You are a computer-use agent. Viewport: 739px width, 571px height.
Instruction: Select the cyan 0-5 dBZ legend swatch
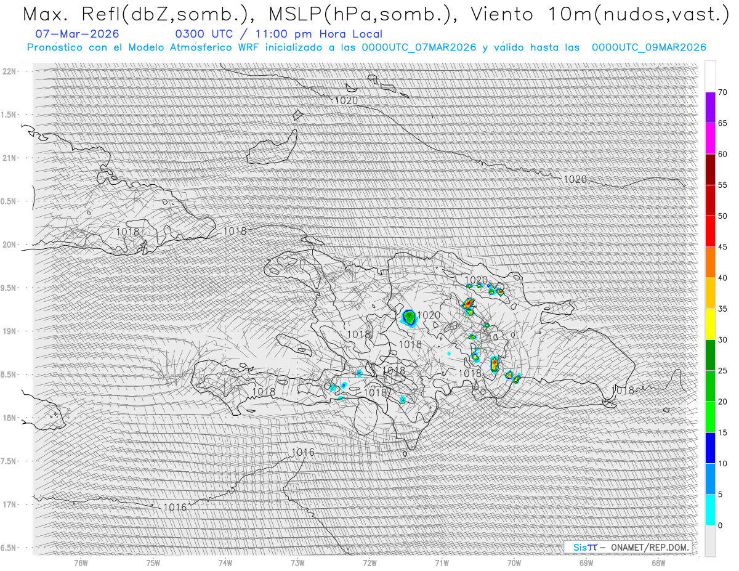point(710,510)
